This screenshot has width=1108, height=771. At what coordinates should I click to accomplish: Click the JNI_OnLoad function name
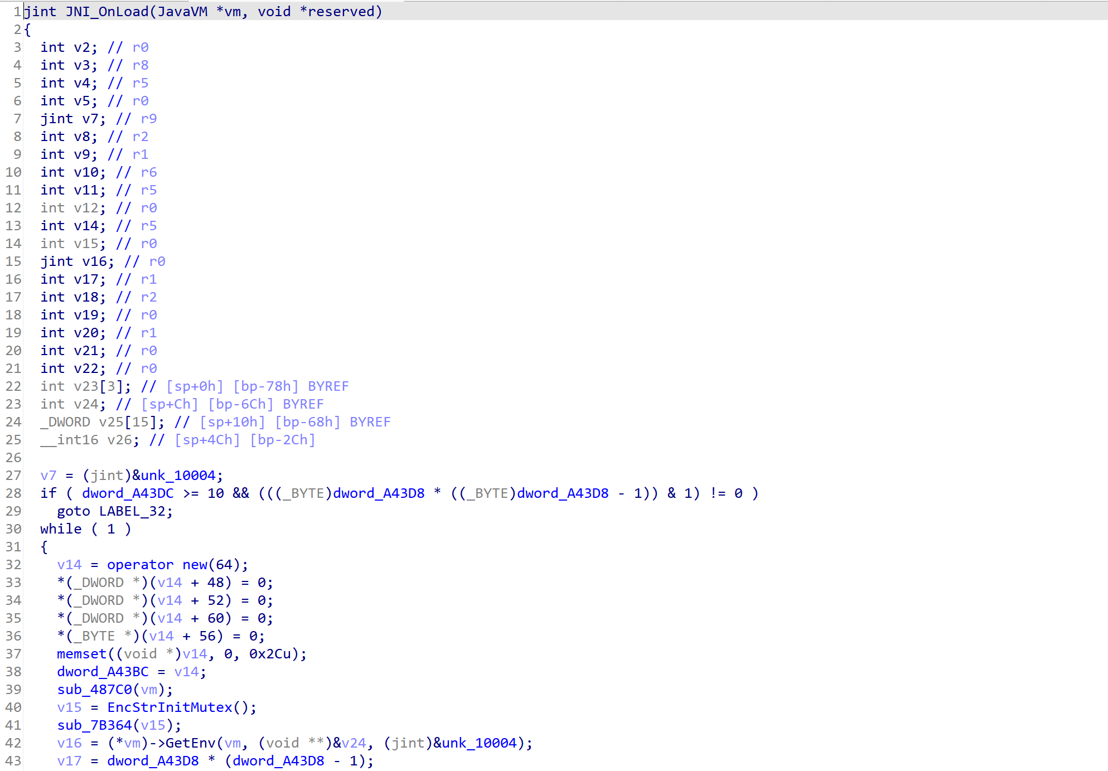107,12
